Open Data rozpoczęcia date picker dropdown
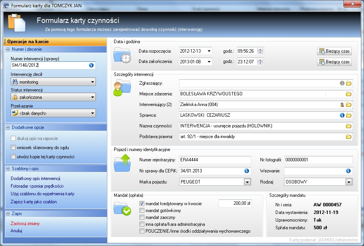 (x=209, y=51)
